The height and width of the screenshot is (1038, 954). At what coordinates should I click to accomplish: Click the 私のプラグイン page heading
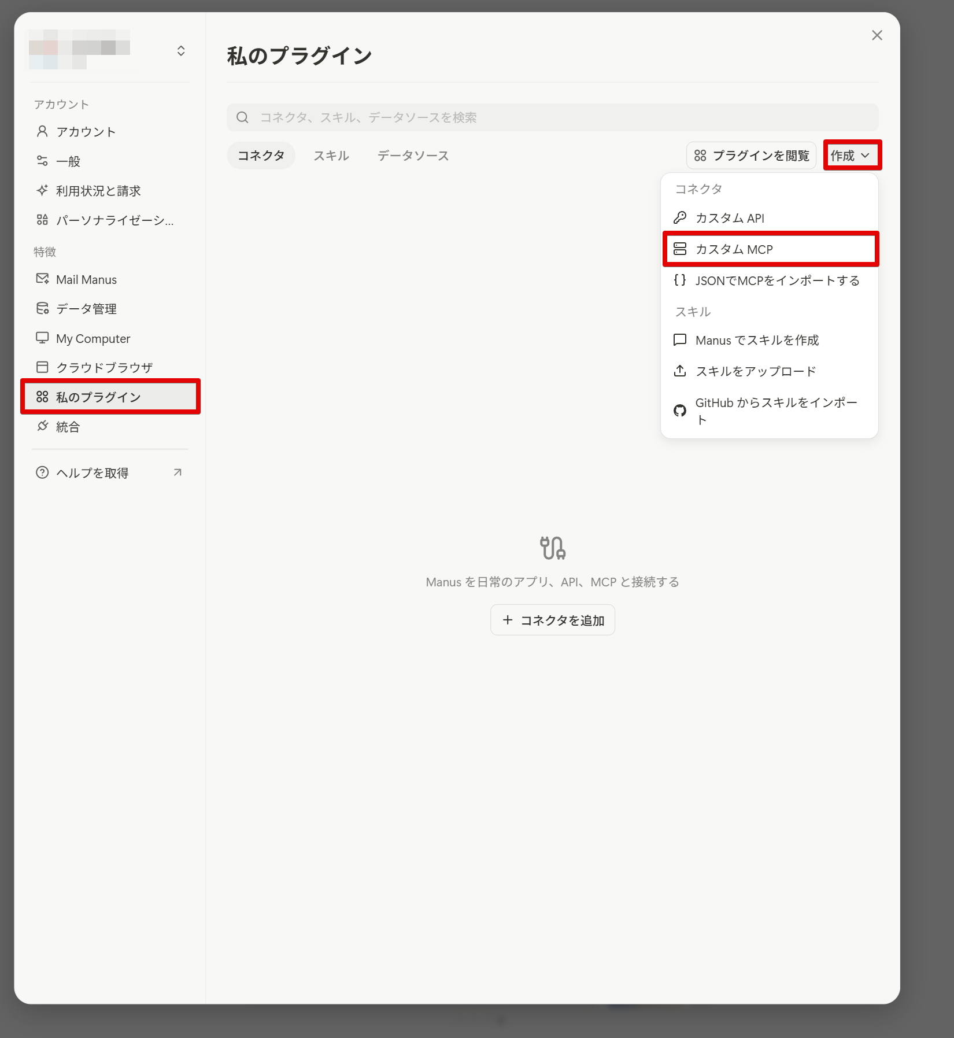click(x=299, y=56)
